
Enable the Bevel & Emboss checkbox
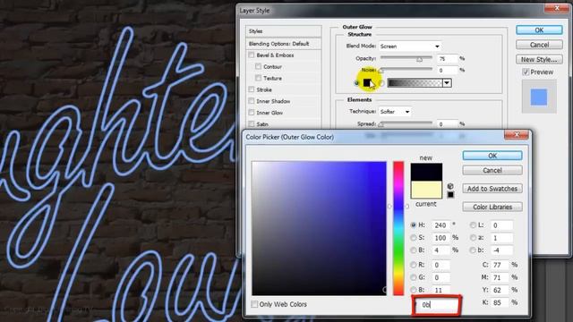coord(252,55)
